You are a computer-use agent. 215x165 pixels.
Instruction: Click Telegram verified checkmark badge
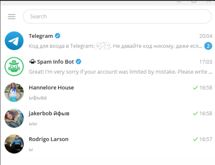click(x=57, y=36)
